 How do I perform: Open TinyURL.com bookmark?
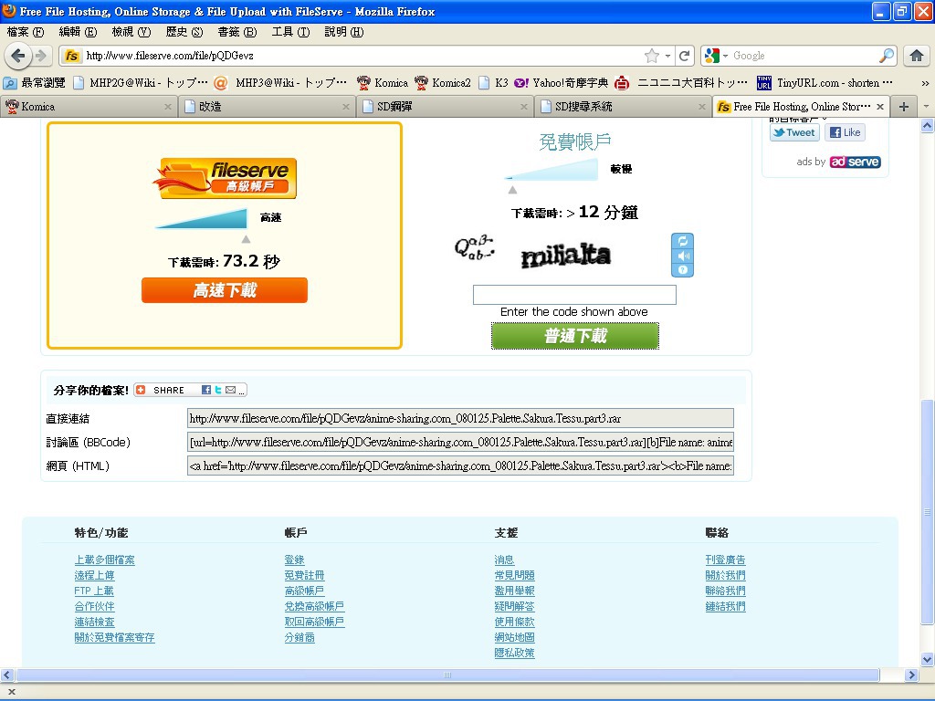[825, 83]
